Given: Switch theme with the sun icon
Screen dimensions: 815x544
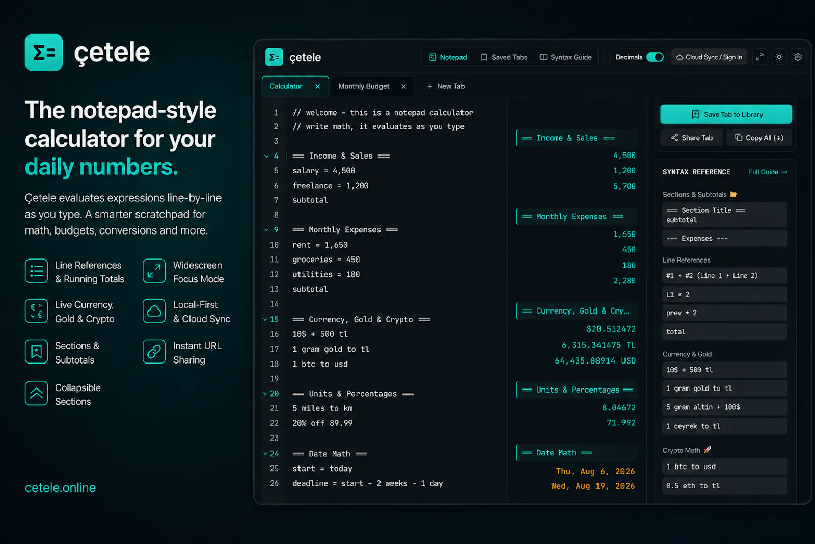Looking at the screenshot, I should pos(779,57).
